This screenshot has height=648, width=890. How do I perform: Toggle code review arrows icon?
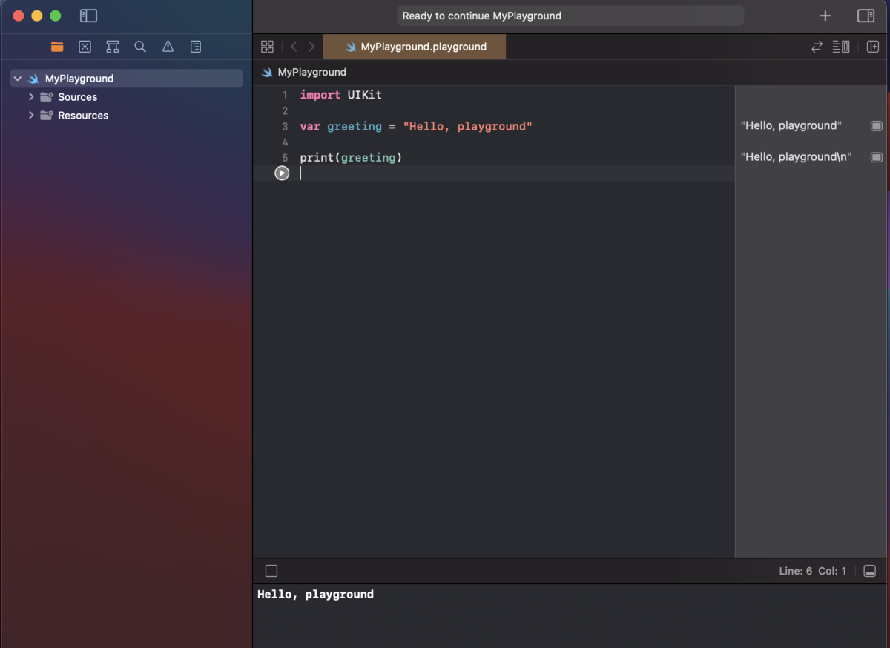coord(817,47)
